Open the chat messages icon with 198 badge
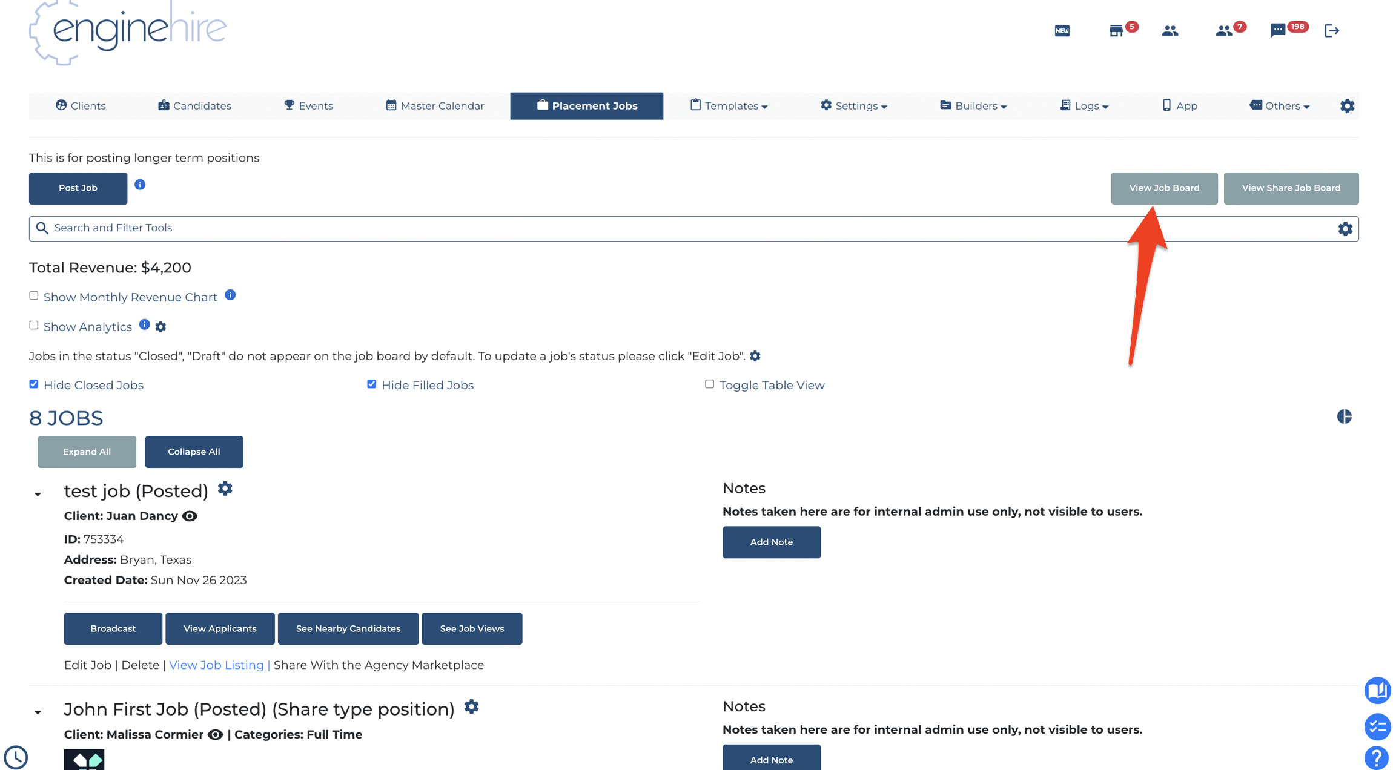 (x=1278, y=30)
